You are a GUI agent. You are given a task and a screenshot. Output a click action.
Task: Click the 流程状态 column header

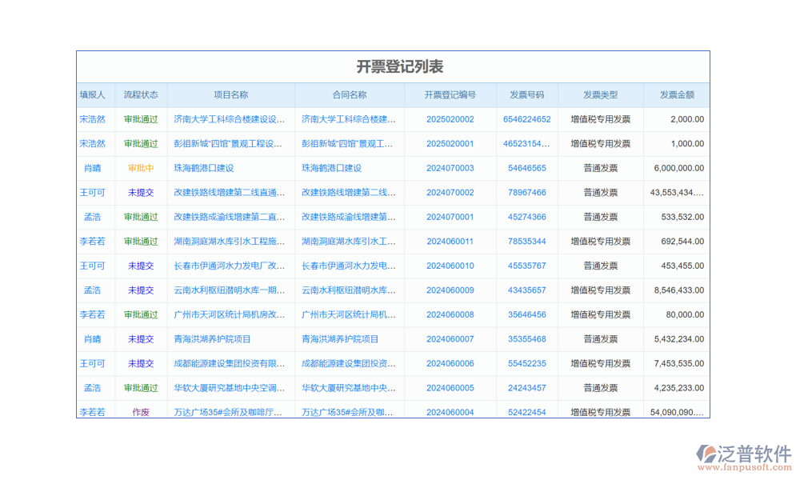(x=141, y=94)
